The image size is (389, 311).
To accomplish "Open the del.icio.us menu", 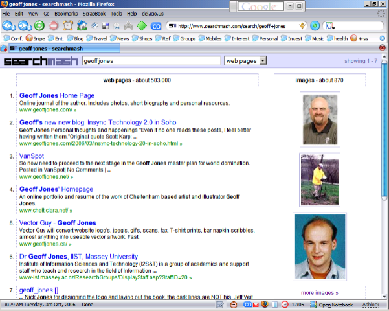I will [153, 14].
